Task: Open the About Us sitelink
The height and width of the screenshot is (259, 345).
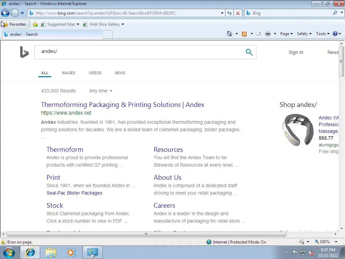Action: tap(167, 177)
